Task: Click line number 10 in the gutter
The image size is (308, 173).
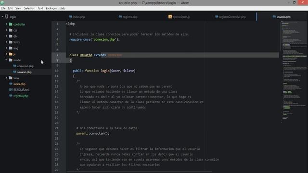Action: tap(57, 71)
